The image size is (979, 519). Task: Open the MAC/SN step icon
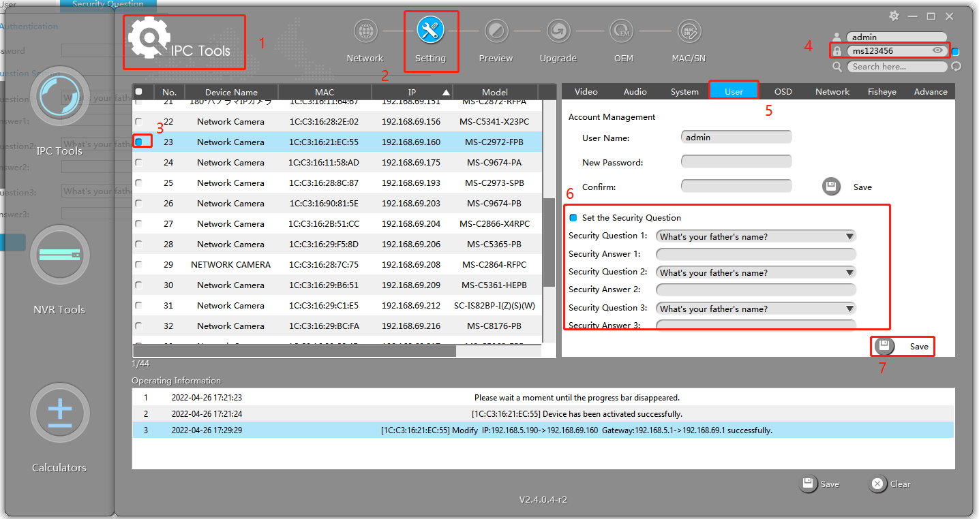(x=689, y=31)
